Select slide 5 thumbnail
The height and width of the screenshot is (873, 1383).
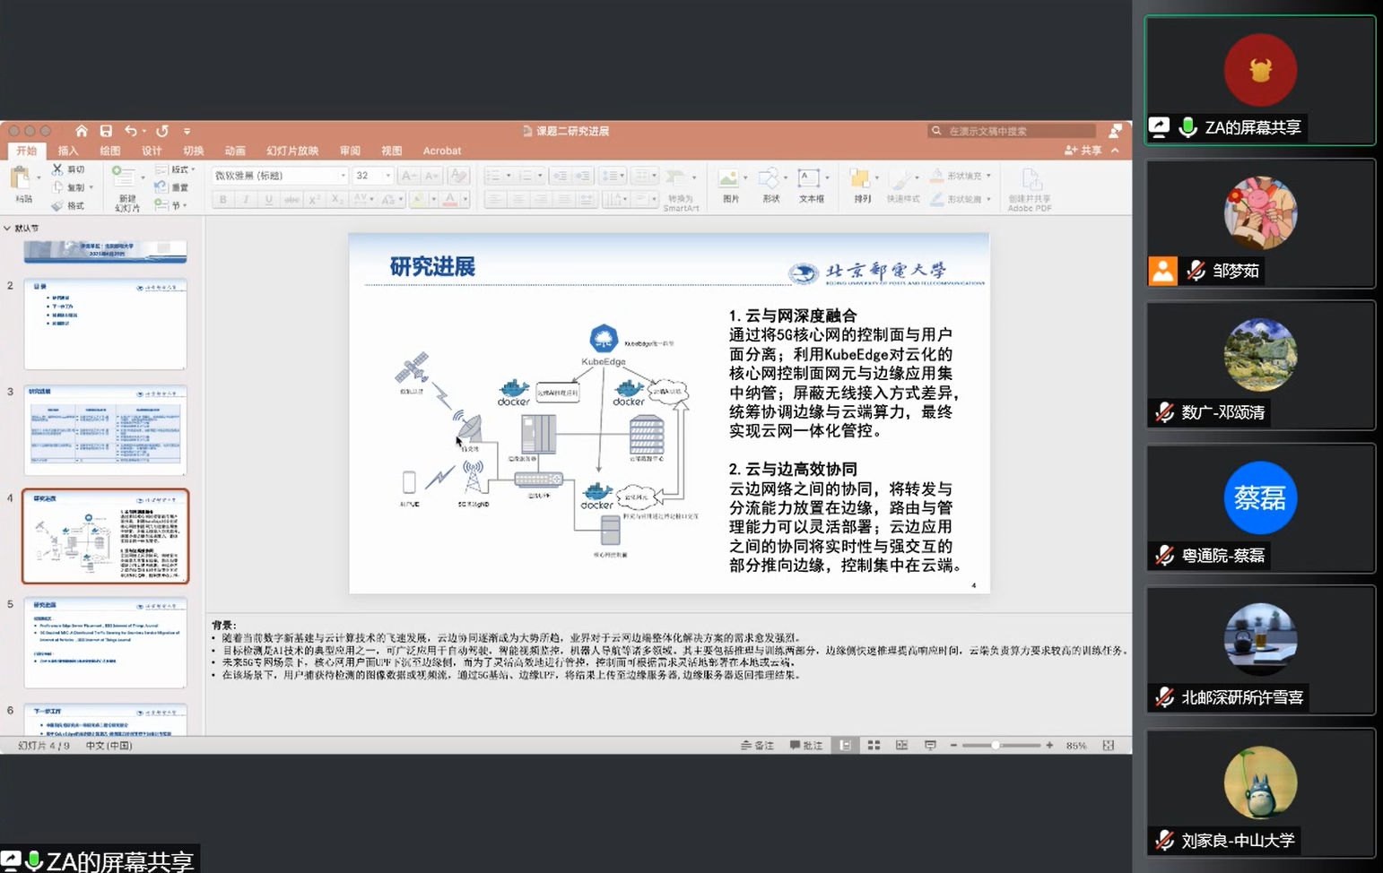(106, 643)
